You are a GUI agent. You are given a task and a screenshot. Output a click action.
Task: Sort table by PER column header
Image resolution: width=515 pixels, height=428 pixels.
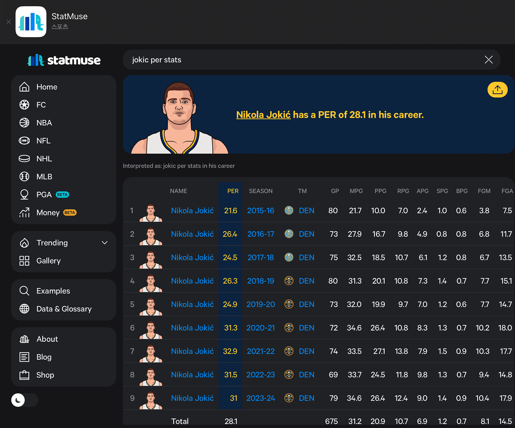tap(233, 191)
